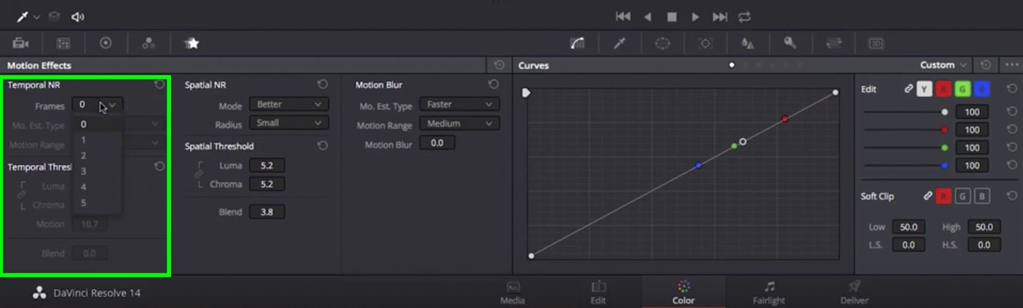Reset the Spatial NR settings
The width and height of the screenshot is (1023, 308).
tap(322, 84)
